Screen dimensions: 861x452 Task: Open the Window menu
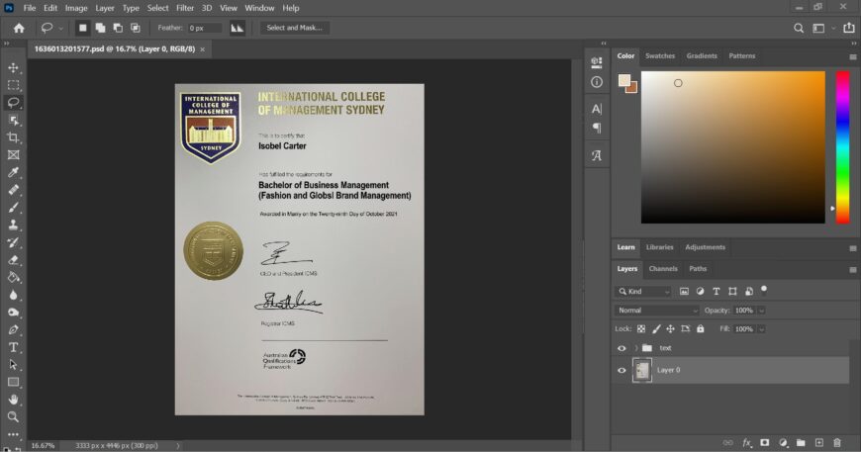click(x=259, y=8)
